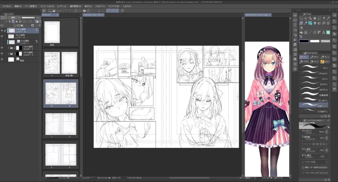Toggle the vector snapping checkbox
Viewport: 338px width, 182px height.
pos(303,162)
